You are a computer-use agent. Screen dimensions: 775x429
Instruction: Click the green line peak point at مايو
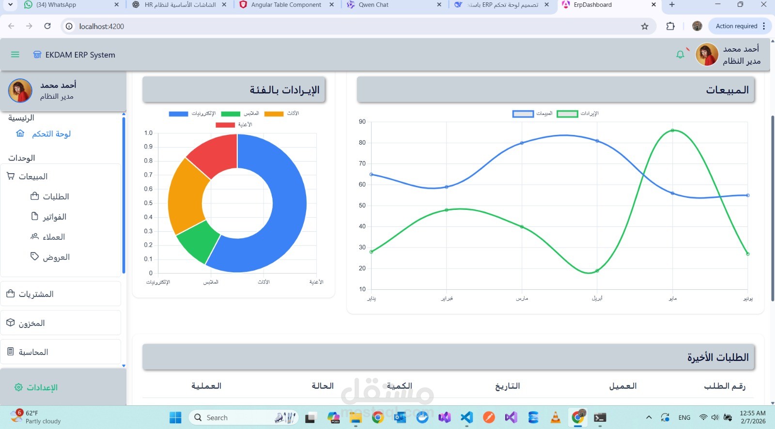point(672,130)
